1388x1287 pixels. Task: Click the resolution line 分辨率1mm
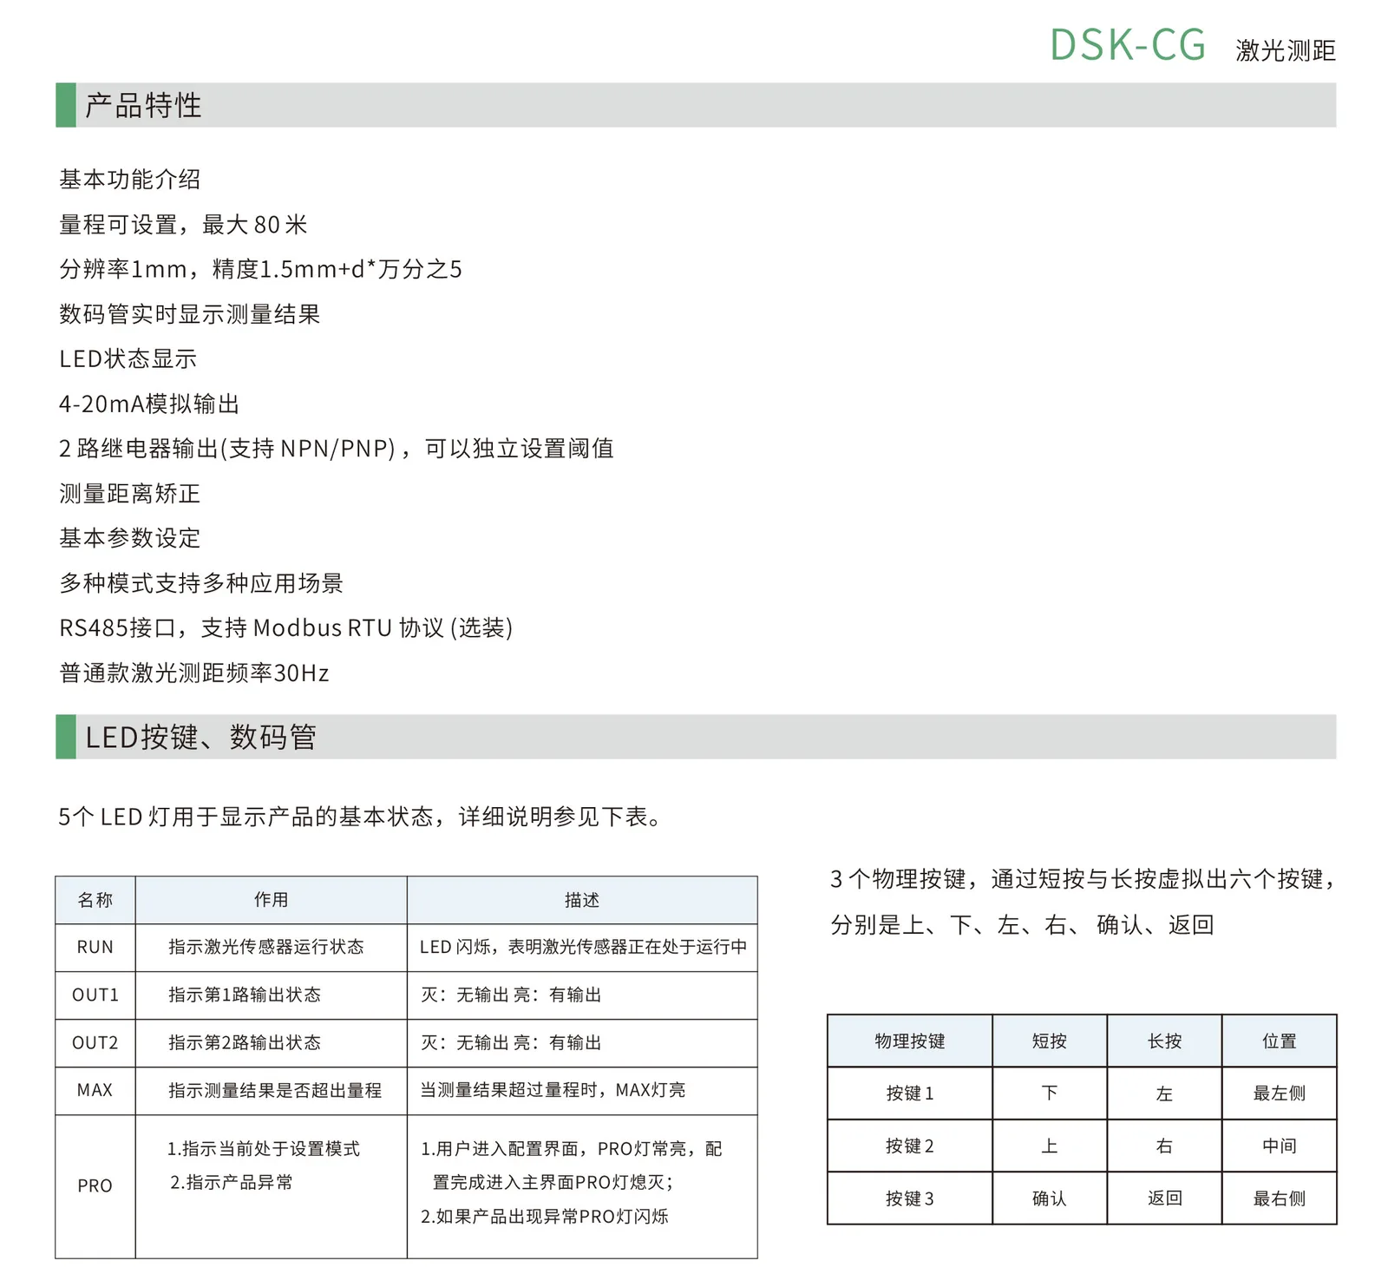(260, 269)
